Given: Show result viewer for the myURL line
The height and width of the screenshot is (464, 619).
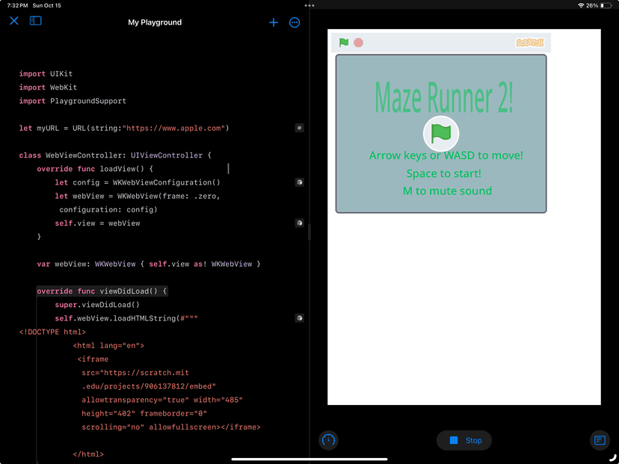Looking at the screenshot, I should (299, 128).
